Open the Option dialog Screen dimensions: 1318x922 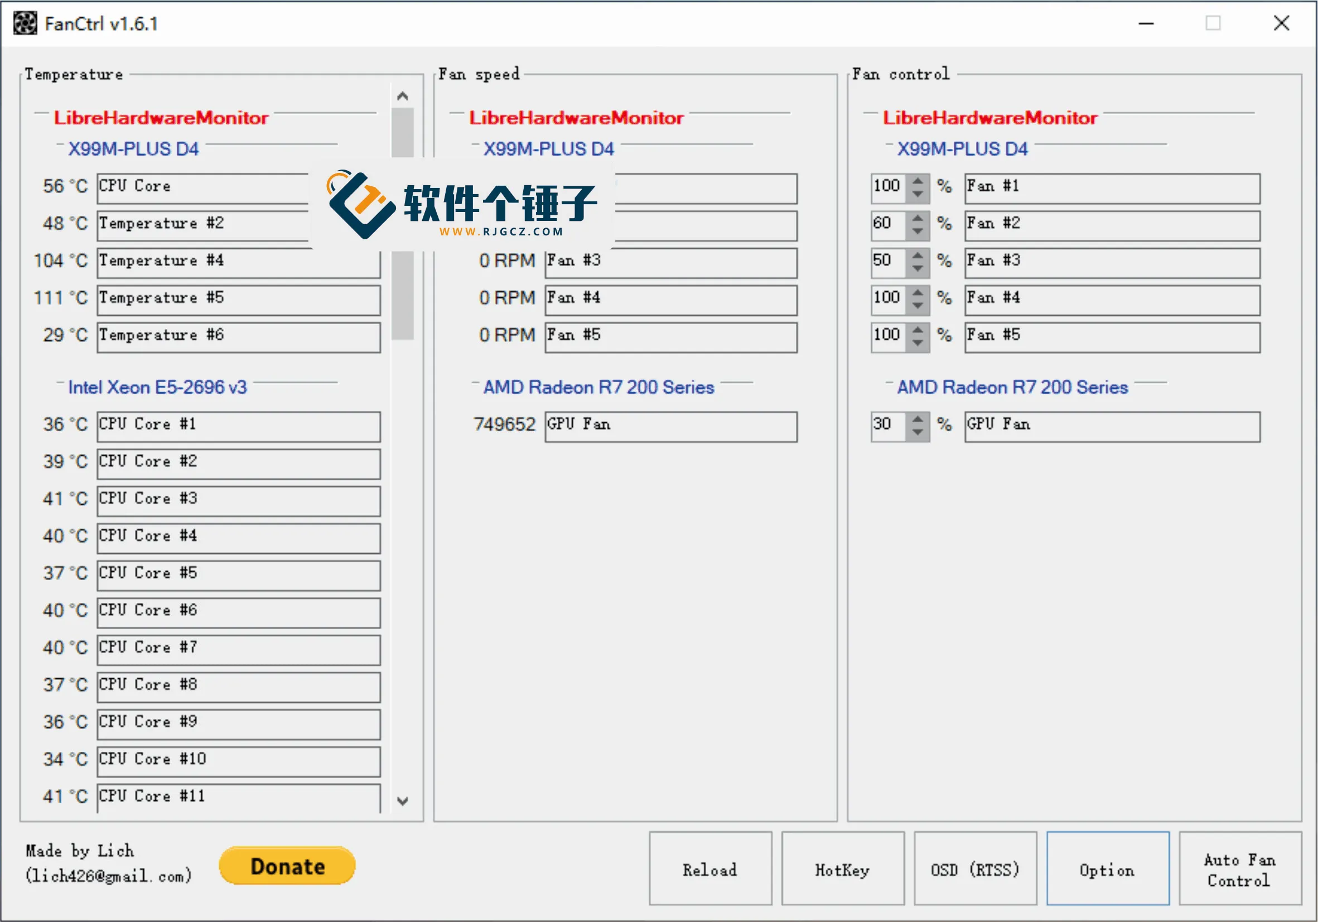(x=1108, y=868)
